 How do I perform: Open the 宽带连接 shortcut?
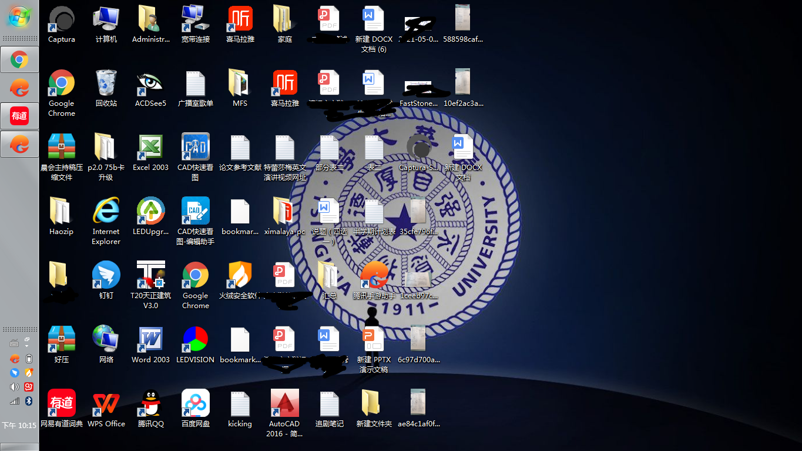tap(196, 25)
